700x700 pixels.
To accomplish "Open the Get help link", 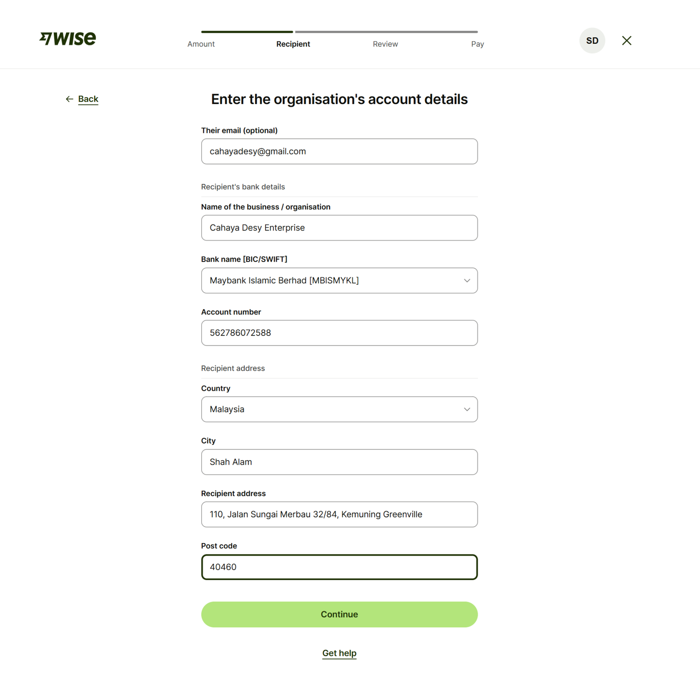I will 339,653.
